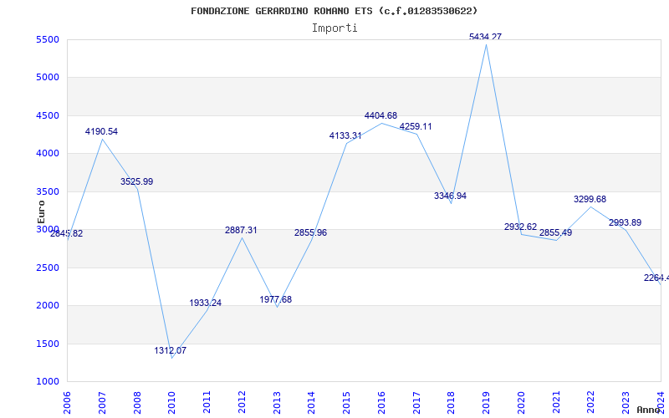Select data label 2845.82

click(67, 234)
